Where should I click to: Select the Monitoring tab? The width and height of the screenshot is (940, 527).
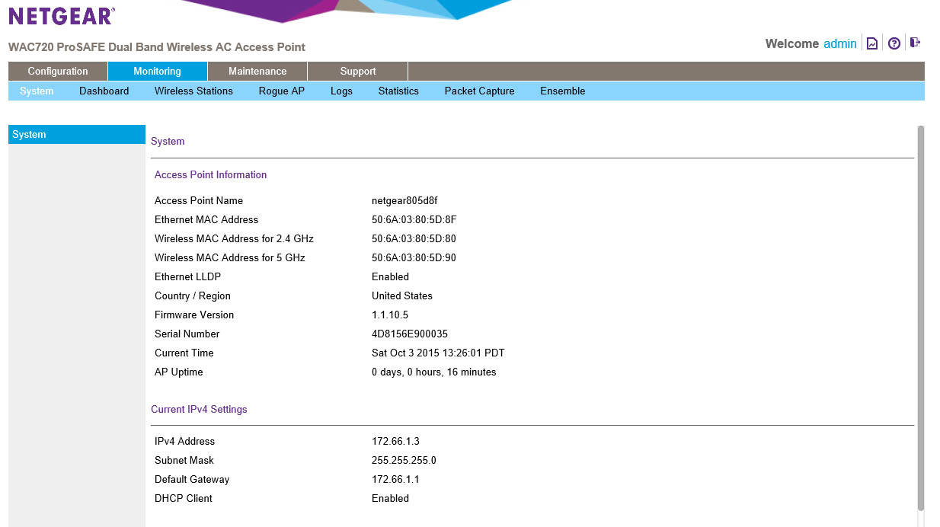click(158, 71)
